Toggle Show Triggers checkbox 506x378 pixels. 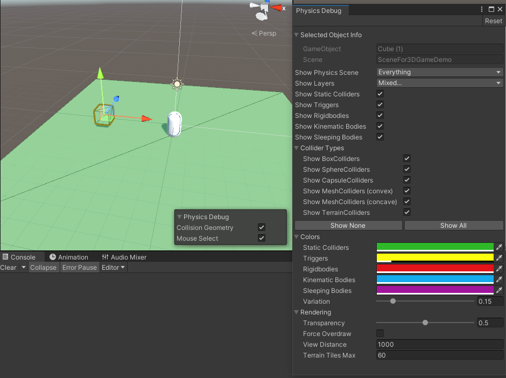(380, 104)
